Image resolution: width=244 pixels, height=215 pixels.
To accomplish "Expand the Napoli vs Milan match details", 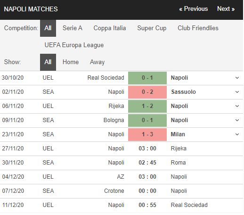I will coord(237,134).
